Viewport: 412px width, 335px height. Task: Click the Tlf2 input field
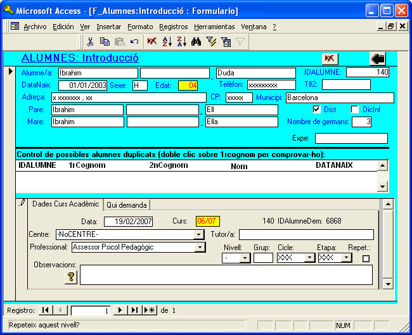click(x=346, y=84)
